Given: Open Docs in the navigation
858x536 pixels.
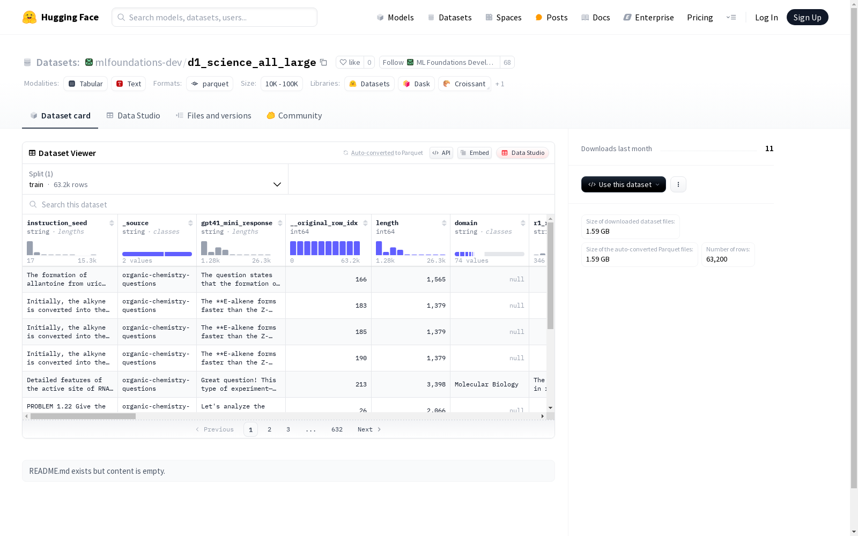Looking at the screenshot, I should pos(596,17).
